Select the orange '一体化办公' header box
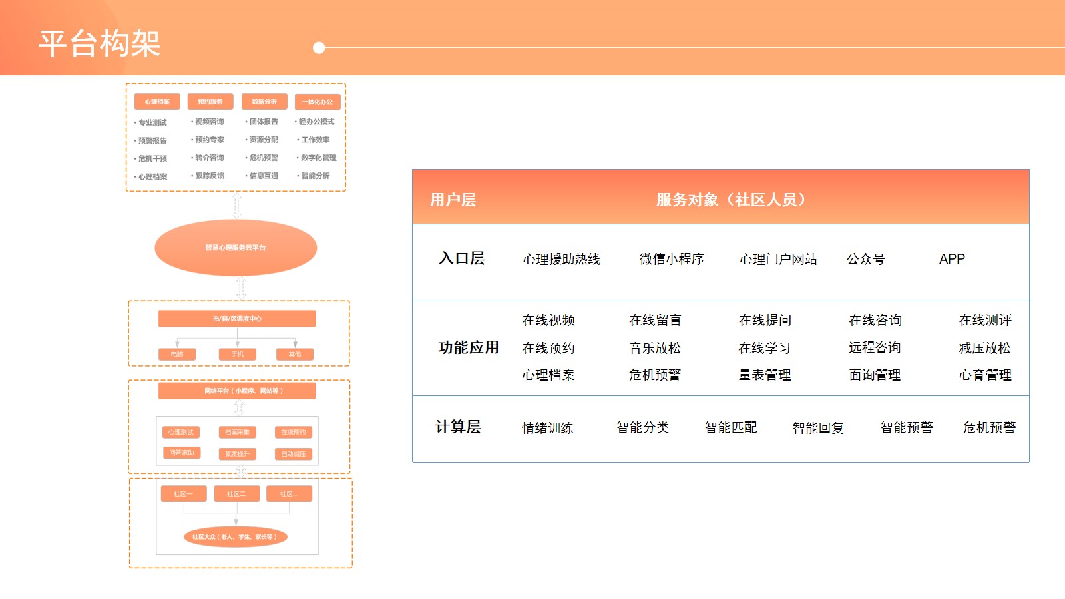This screenshot has height=599, width=1065. click(318, 102)
